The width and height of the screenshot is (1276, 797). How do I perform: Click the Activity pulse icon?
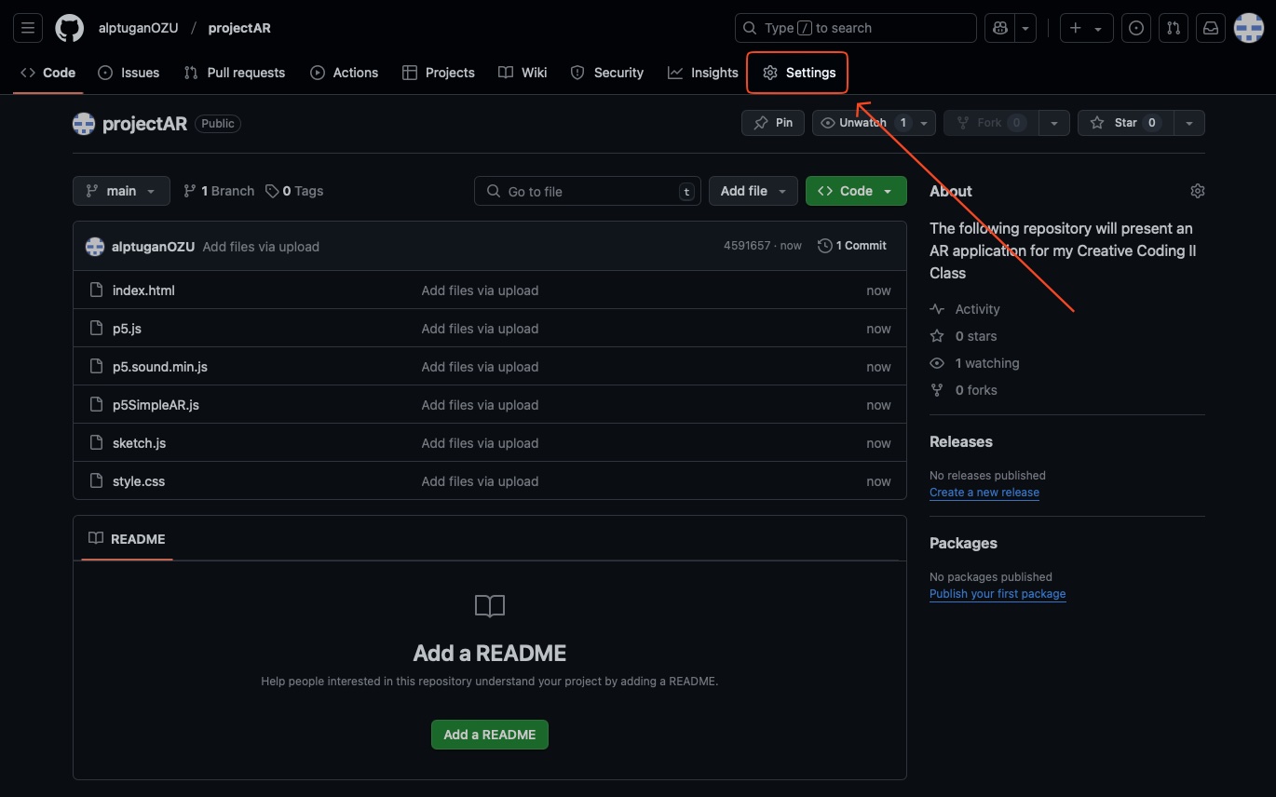(x=937, y=309)
